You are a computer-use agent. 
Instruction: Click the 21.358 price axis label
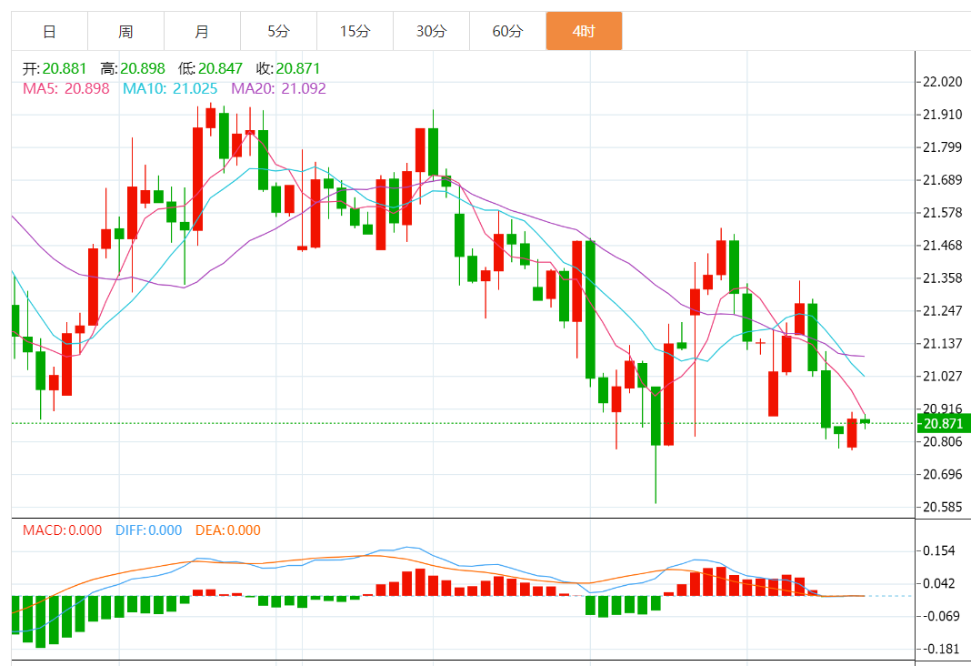tap(943, 278)
